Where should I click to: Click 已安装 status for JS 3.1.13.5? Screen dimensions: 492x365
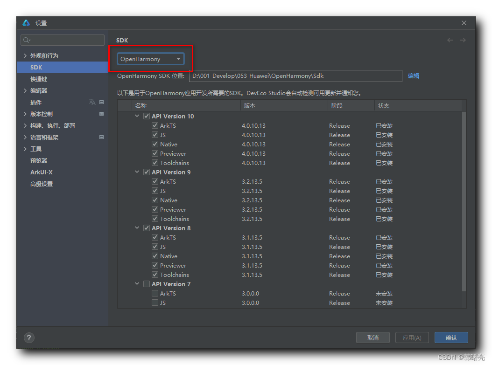coord(384,247)
